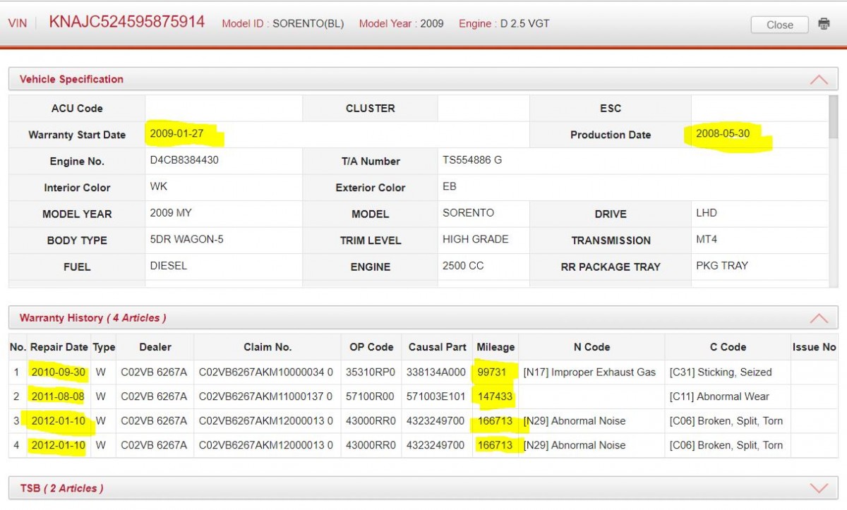Screen dimensions: 847x510
Task: Expand the TSB articles section
Action: (x=819, y=488)
